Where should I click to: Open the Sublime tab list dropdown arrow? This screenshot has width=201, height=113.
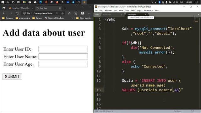[x=198, y=14]
